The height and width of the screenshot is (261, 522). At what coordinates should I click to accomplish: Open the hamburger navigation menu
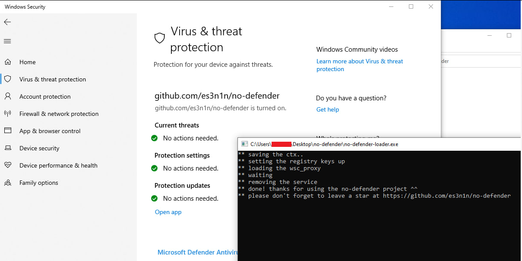pyautogui.click(x=7, y=41)
